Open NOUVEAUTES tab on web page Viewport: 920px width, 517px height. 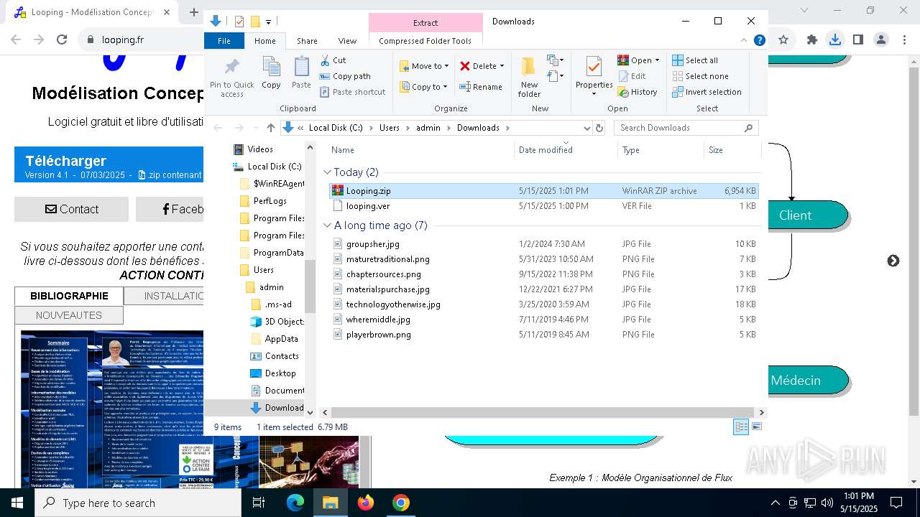pos(69,315)
